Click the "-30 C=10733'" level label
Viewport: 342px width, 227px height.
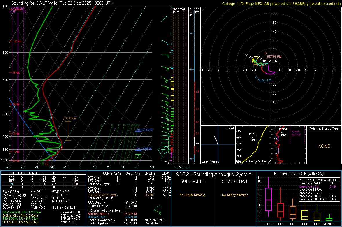[144, 130]
